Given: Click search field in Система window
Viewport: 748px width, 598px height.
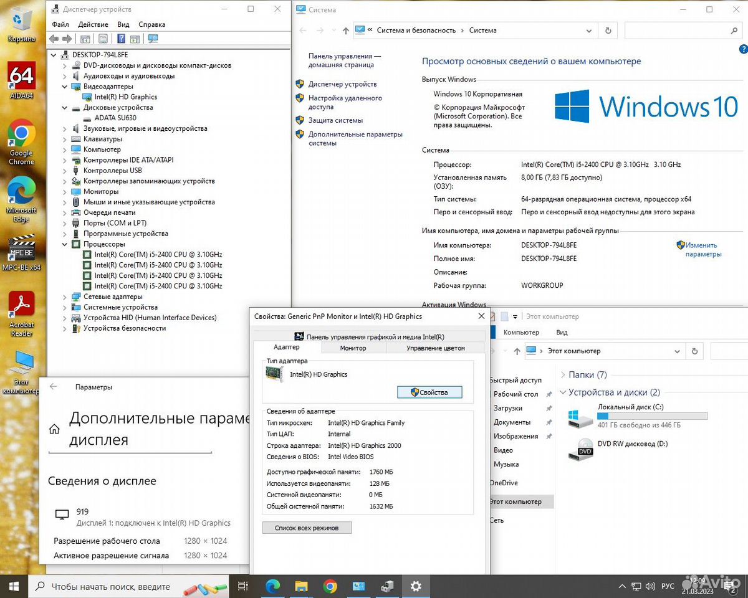Looking at the screenshot, I should 683,31.
